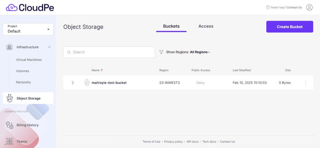This screenshot has height=148, width=320.
Task: Click the regions filter funnel icon
Action: (161, 52)
